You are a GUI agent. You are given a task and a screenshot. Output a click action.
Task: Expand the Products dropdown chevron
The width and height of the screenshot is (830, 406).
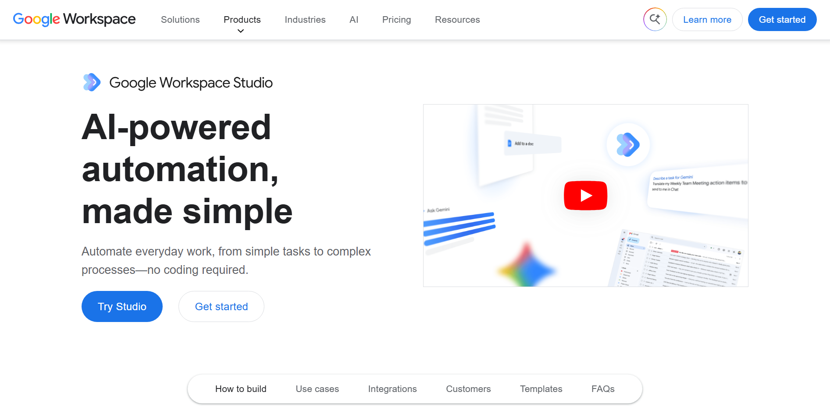(241, 31)
